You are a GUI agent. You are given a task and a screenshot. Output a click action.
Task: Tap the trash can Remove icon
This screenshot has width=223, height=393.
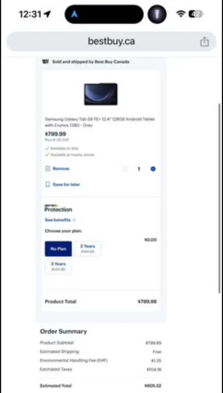point(48,169)
